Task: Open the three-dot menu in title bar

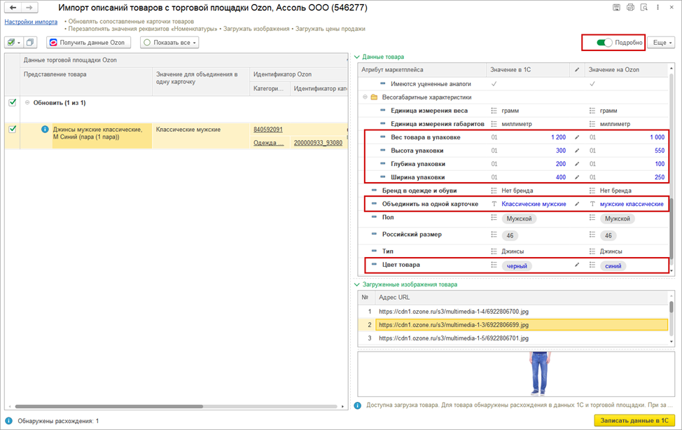Action: [x=657, y=8]
